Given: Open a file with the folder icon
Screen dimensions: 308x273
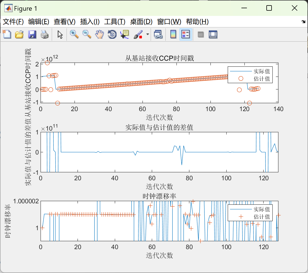Looking at the screenshot, I should [19, 34].
